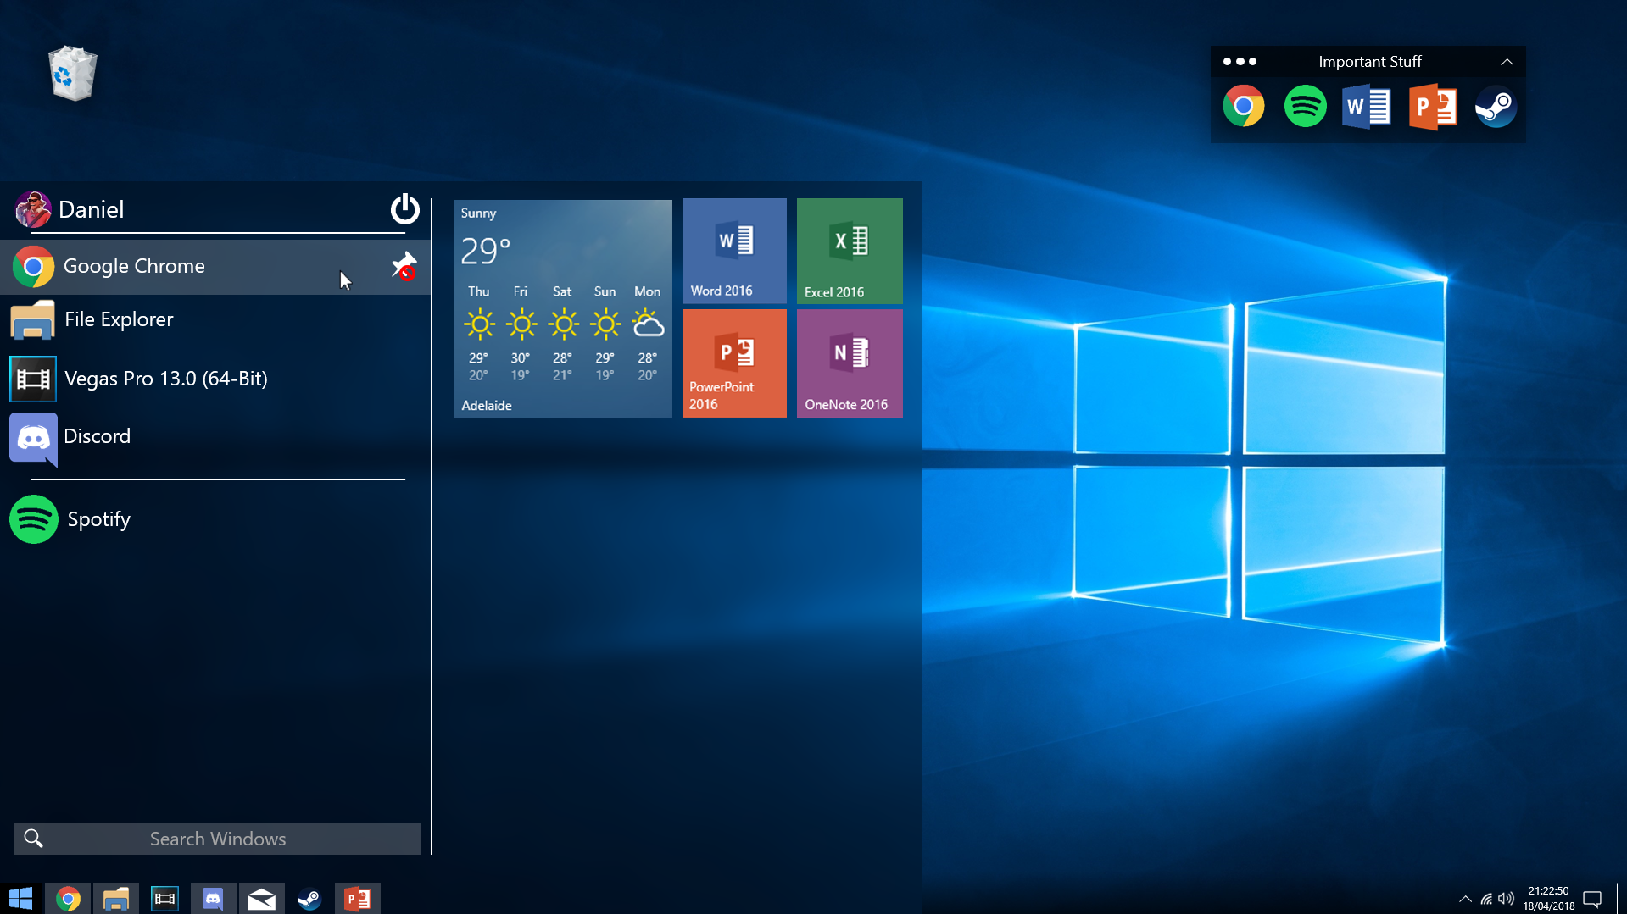Unpin Google Chrome from Start list

click(x=404, y=266)
